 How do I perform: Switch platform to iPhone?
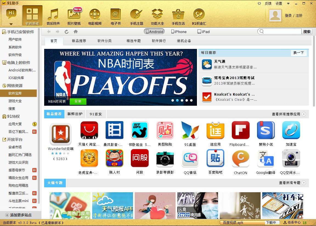click(x=179, y=32)
